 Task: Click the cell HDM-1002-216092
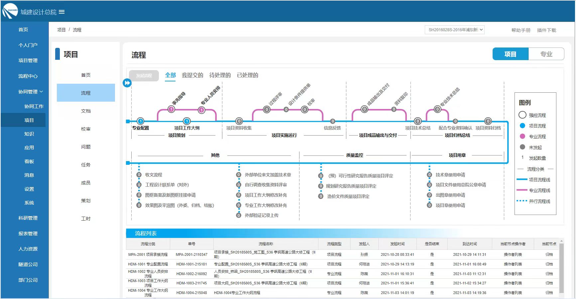pyautogui.click(x=191, y=274)
